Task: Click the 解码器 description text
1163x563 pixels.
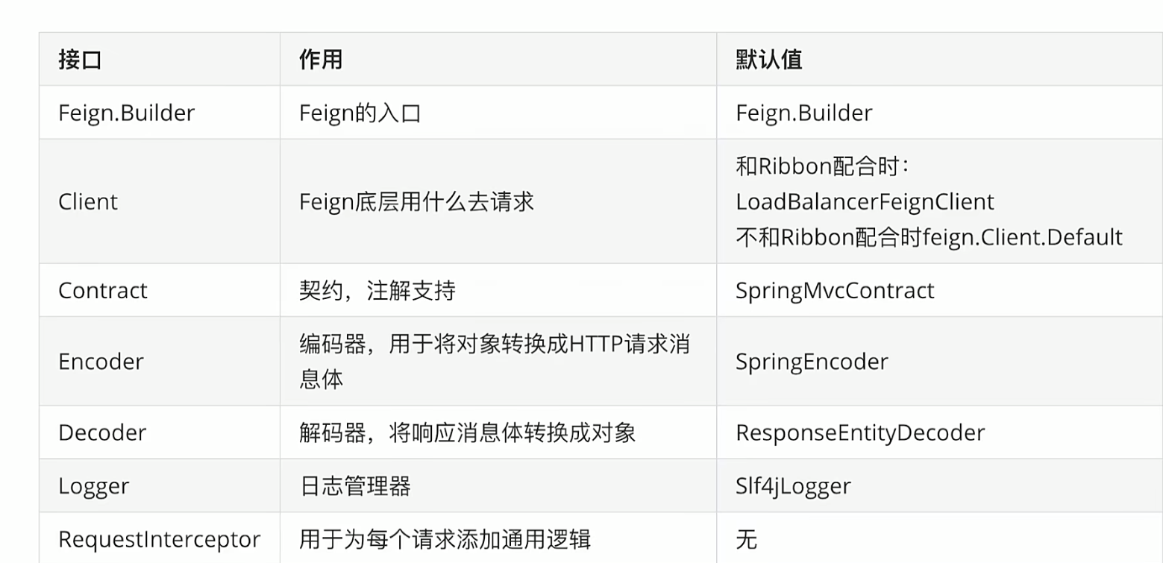Action: [x=467, y=433]
